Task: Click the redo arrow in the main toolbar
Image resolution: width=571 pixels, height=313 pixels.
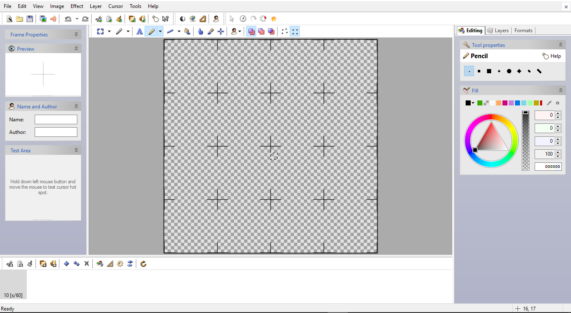Action: [85, 19]
